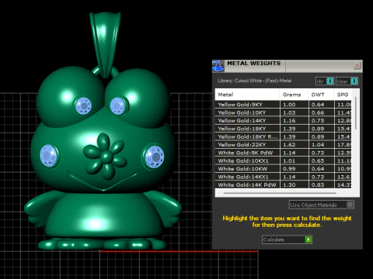Close the Metal Weights panel
The width and height of the screenshot is (373, 279).
pos(357,65)
